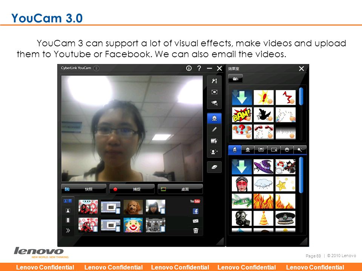The image size is (362, 271).
Task: Email the selected media with envelope icon
Action: [x=196, y=221]
